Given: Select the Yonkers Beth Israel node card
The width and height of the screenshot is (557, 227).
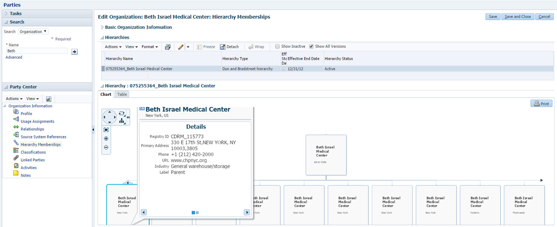Looking at the screenshot, I should click(480, 205).
